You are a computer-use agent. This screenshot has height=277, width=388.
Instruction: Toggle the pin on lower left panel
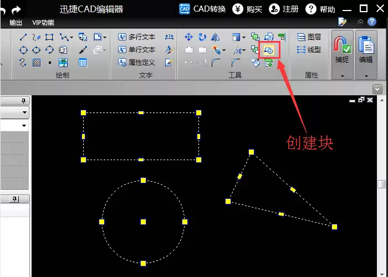[16, 199]
